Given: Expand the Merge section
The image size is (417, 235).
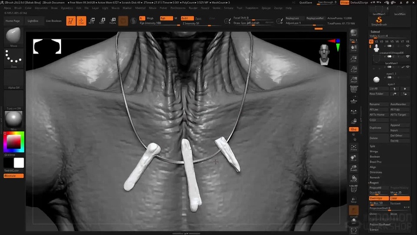Looking at the screenshot, I should 374,151.
